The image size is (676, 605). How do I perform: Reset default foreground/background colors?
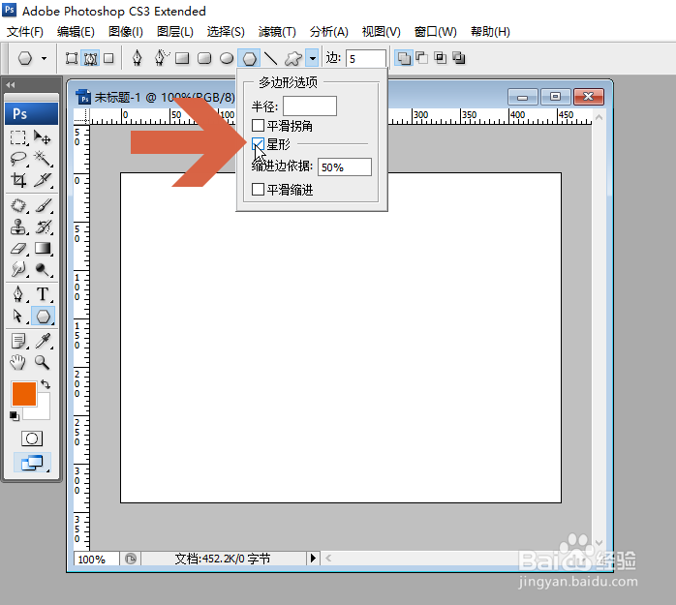click(x=15, y=416)
